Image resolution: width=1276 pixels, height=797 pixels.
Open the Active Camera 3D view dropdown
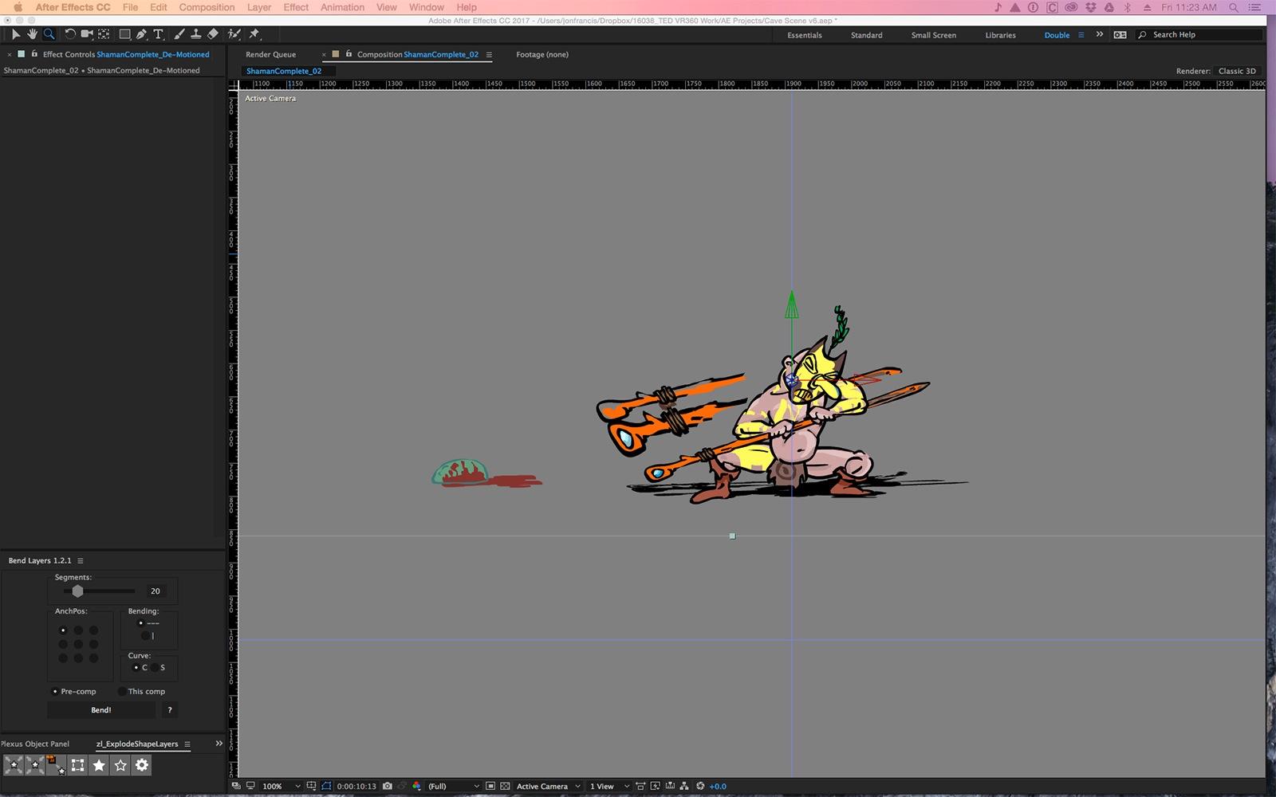pyautogui.click(x=549, y=786)
